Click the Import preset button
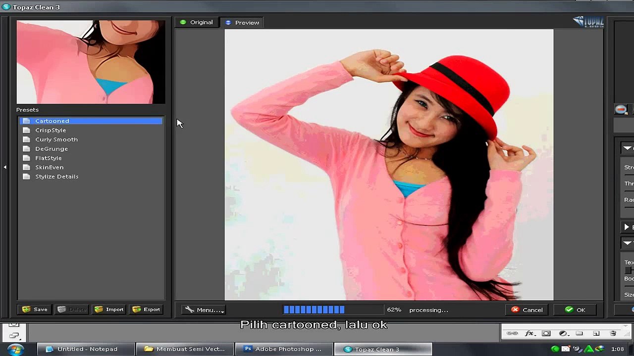Image resolution: width=634 pixels, height=356 pixels. 109,310
